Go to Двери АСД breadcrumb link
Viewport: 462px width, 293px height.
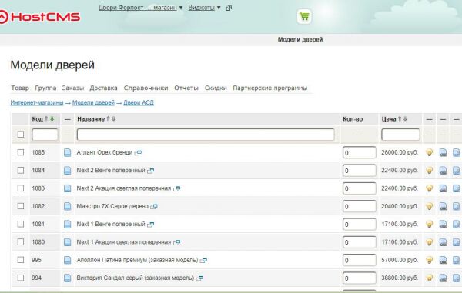(139, 103)
